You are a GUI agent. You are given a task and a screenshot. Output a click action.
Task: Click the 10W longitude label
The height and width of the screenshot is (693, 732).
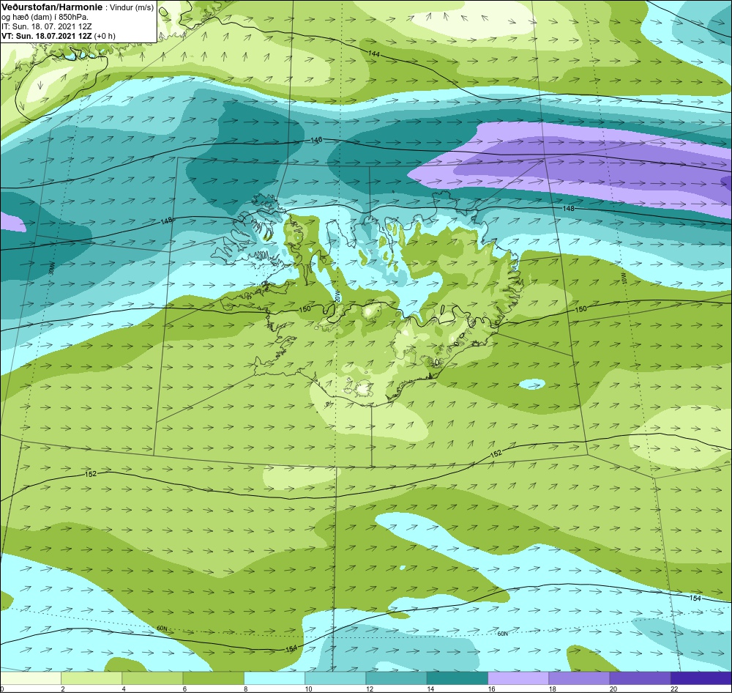[x=624, y=278]
